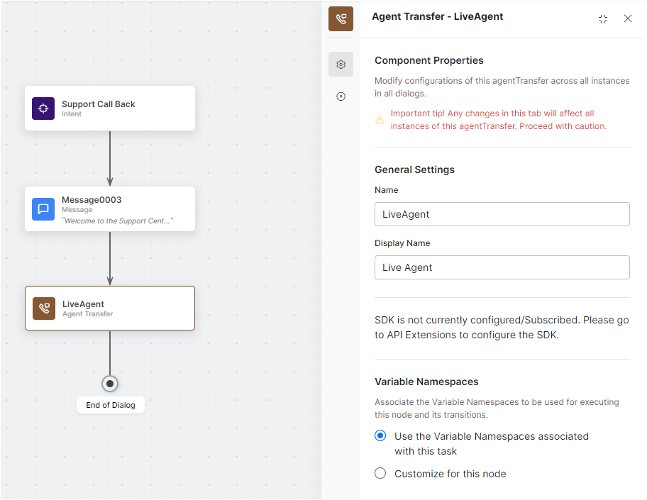Select "Use the Variable Namespaces associated with this task"
The height and width of the screenshot is (500, 647).
380,435
